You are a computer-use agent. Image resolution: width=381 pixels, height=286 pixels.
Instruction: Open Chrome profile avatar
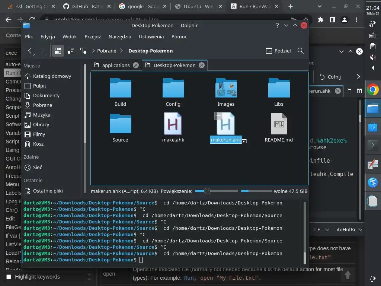point(345,20)
